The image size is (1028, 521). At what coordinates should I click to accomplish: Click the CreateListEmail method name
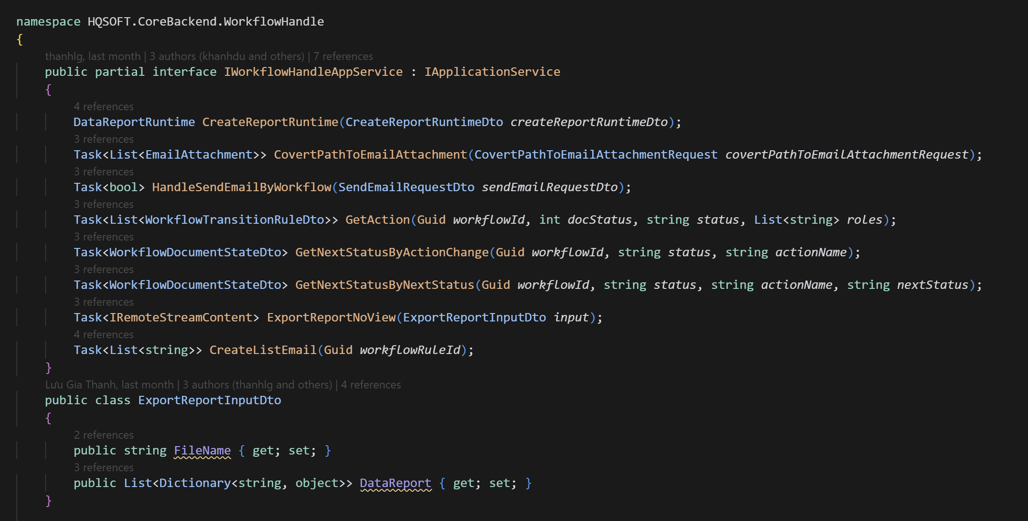click(x=262, y=350)
